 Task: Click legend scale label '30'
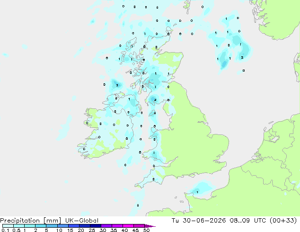click(x=103, y=230)
